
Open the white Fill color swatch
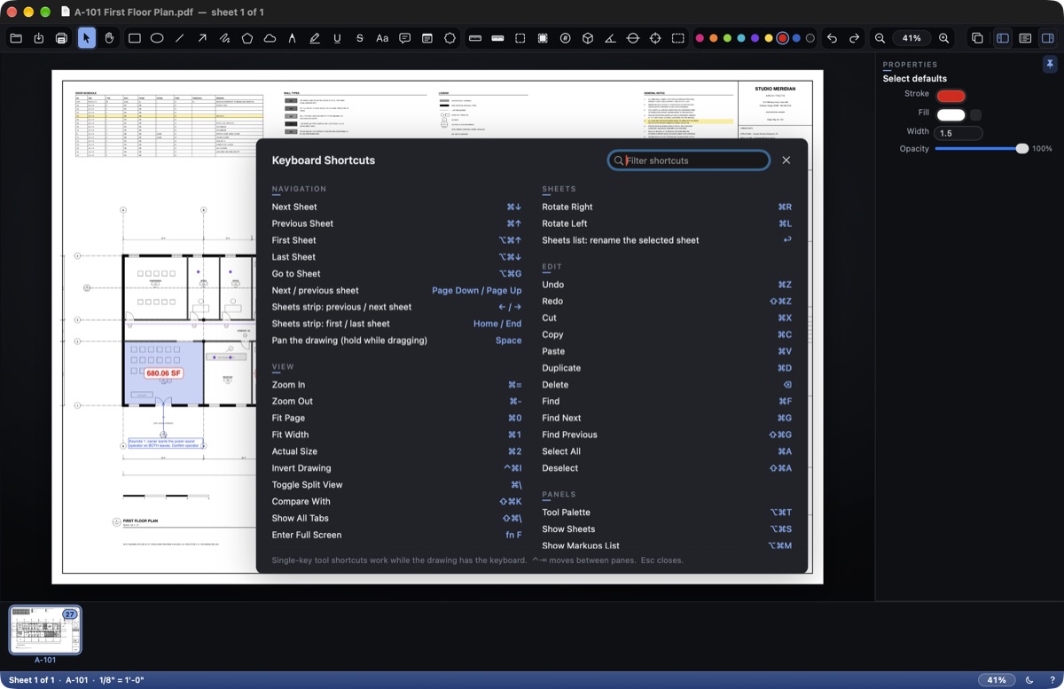pyautogui.click(x=951, y=114)
